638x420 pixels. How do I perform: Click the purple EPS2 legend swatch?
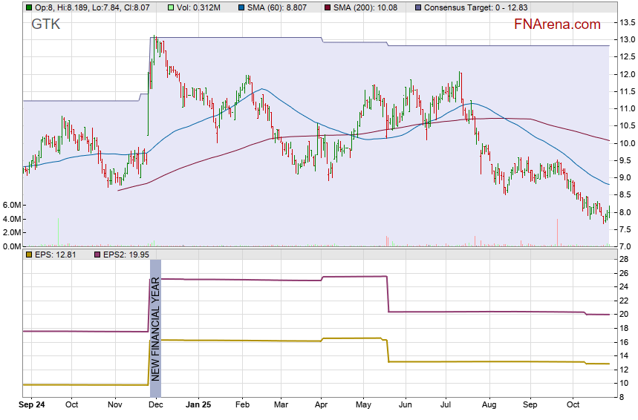[x=97, y=255]
